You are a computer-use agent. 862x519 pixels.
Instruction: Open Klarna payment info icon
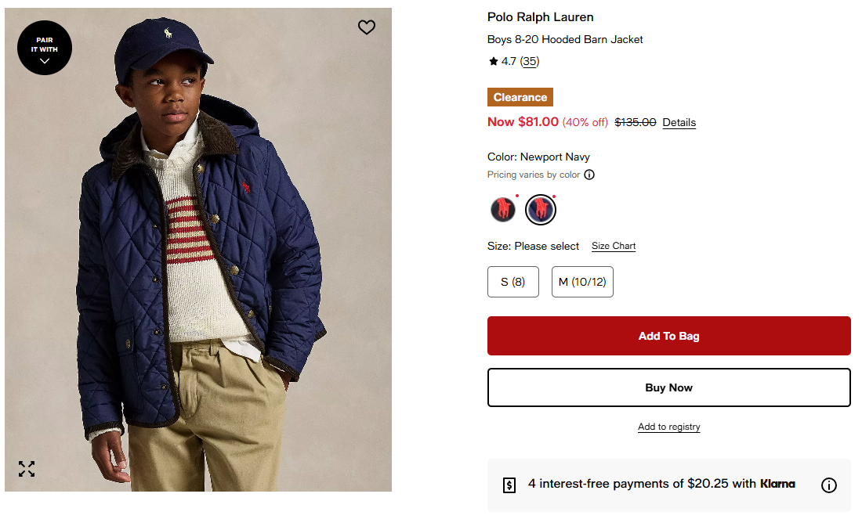(x=828, y=485)
